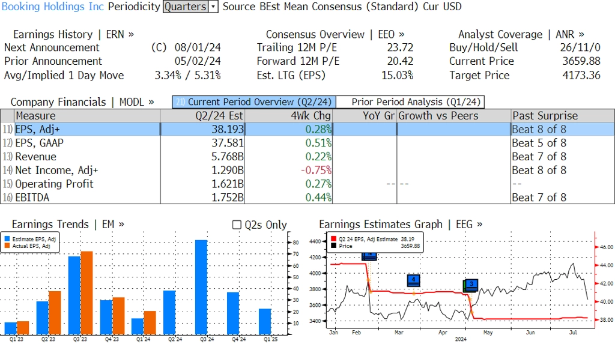Click the Growth vs Peers column header
Image resolution: width=615 pixels, height=344 pixels.
(x=454, y=116)
